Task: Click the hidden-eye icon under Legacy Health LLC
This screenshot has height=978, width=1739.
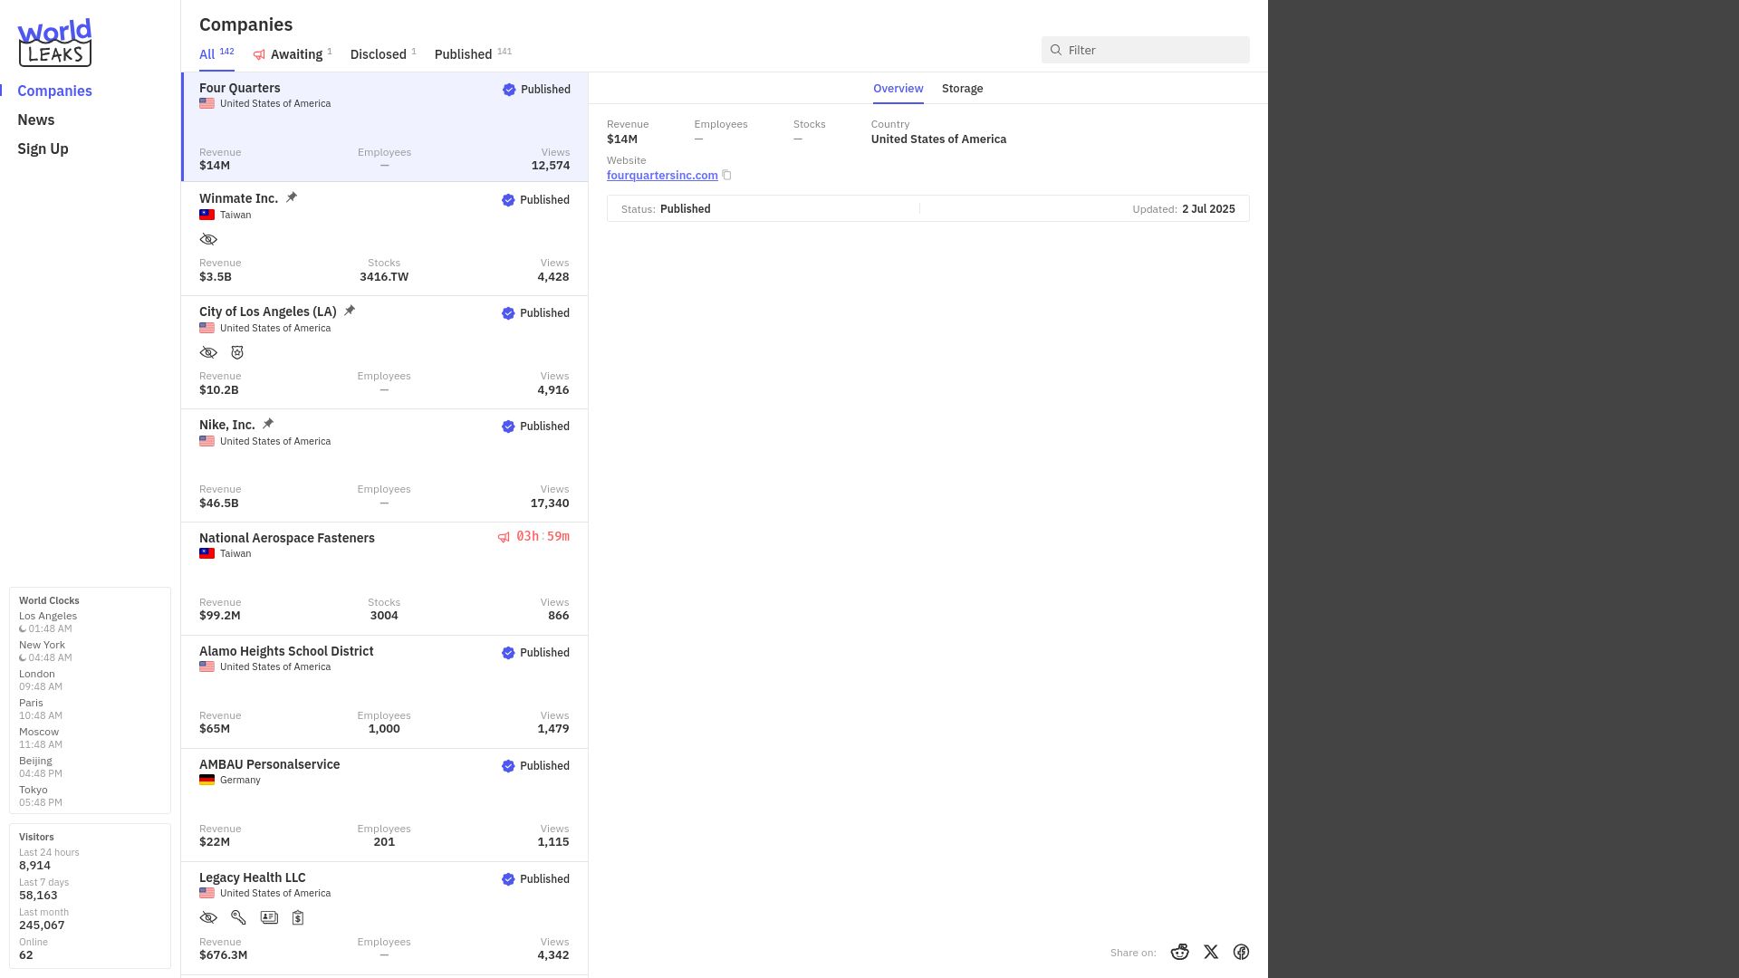Action: click(x=208, y=917)
